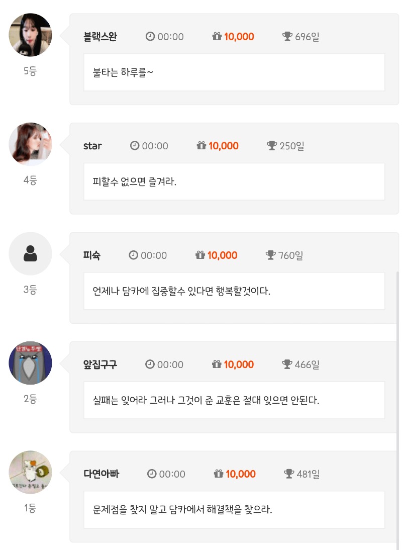Click the message "피할수 없으면 즐겨라."

[x=135, y=181]
